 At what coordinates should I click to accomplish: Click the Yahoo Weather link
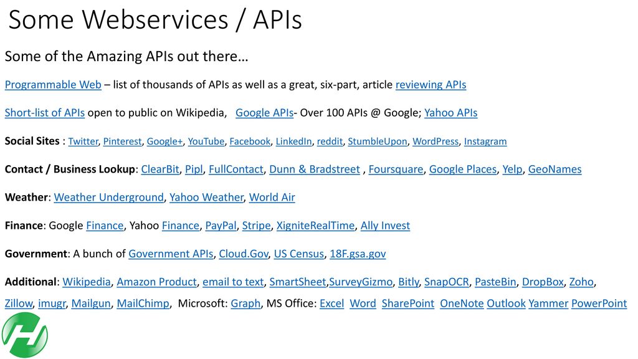206,198
